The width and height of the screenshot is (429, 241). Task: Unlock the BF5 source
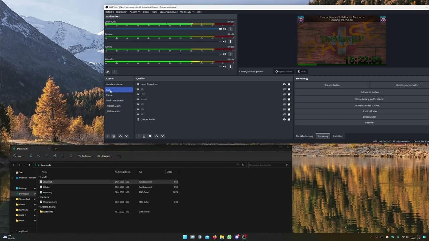[289, 114]
